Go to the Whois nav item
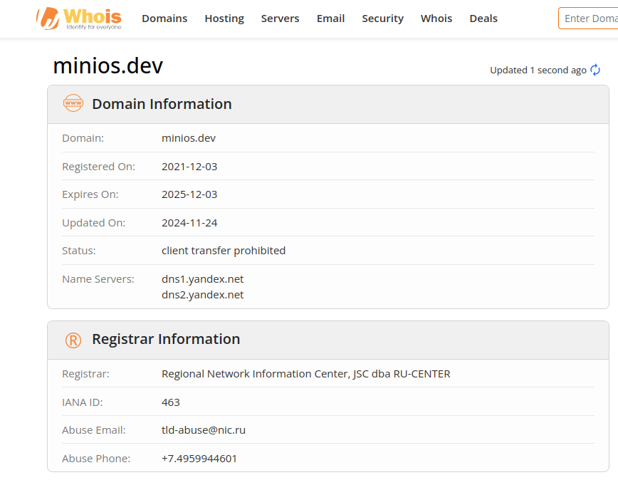Image resolution: width=618 pixels, height=480 pixels. tap(436, 19)
